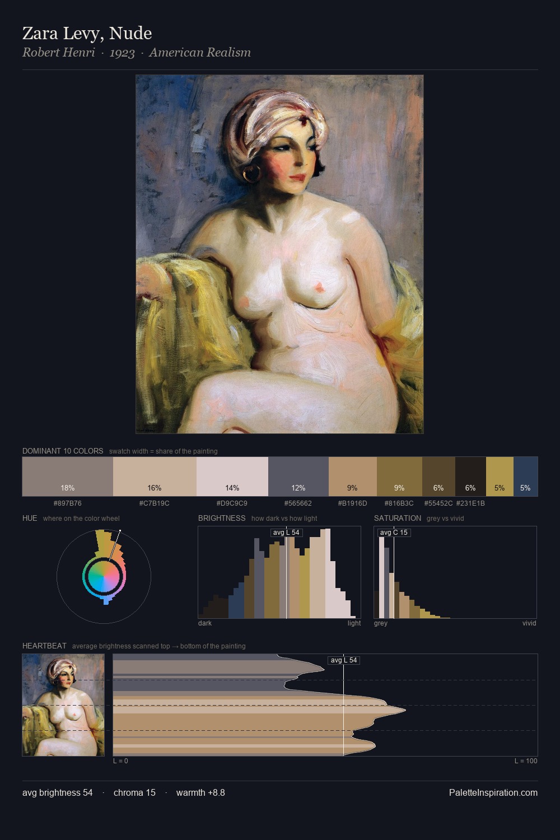
Task: Open the PaletteInspiration.com link
Action: click(493, 792)
